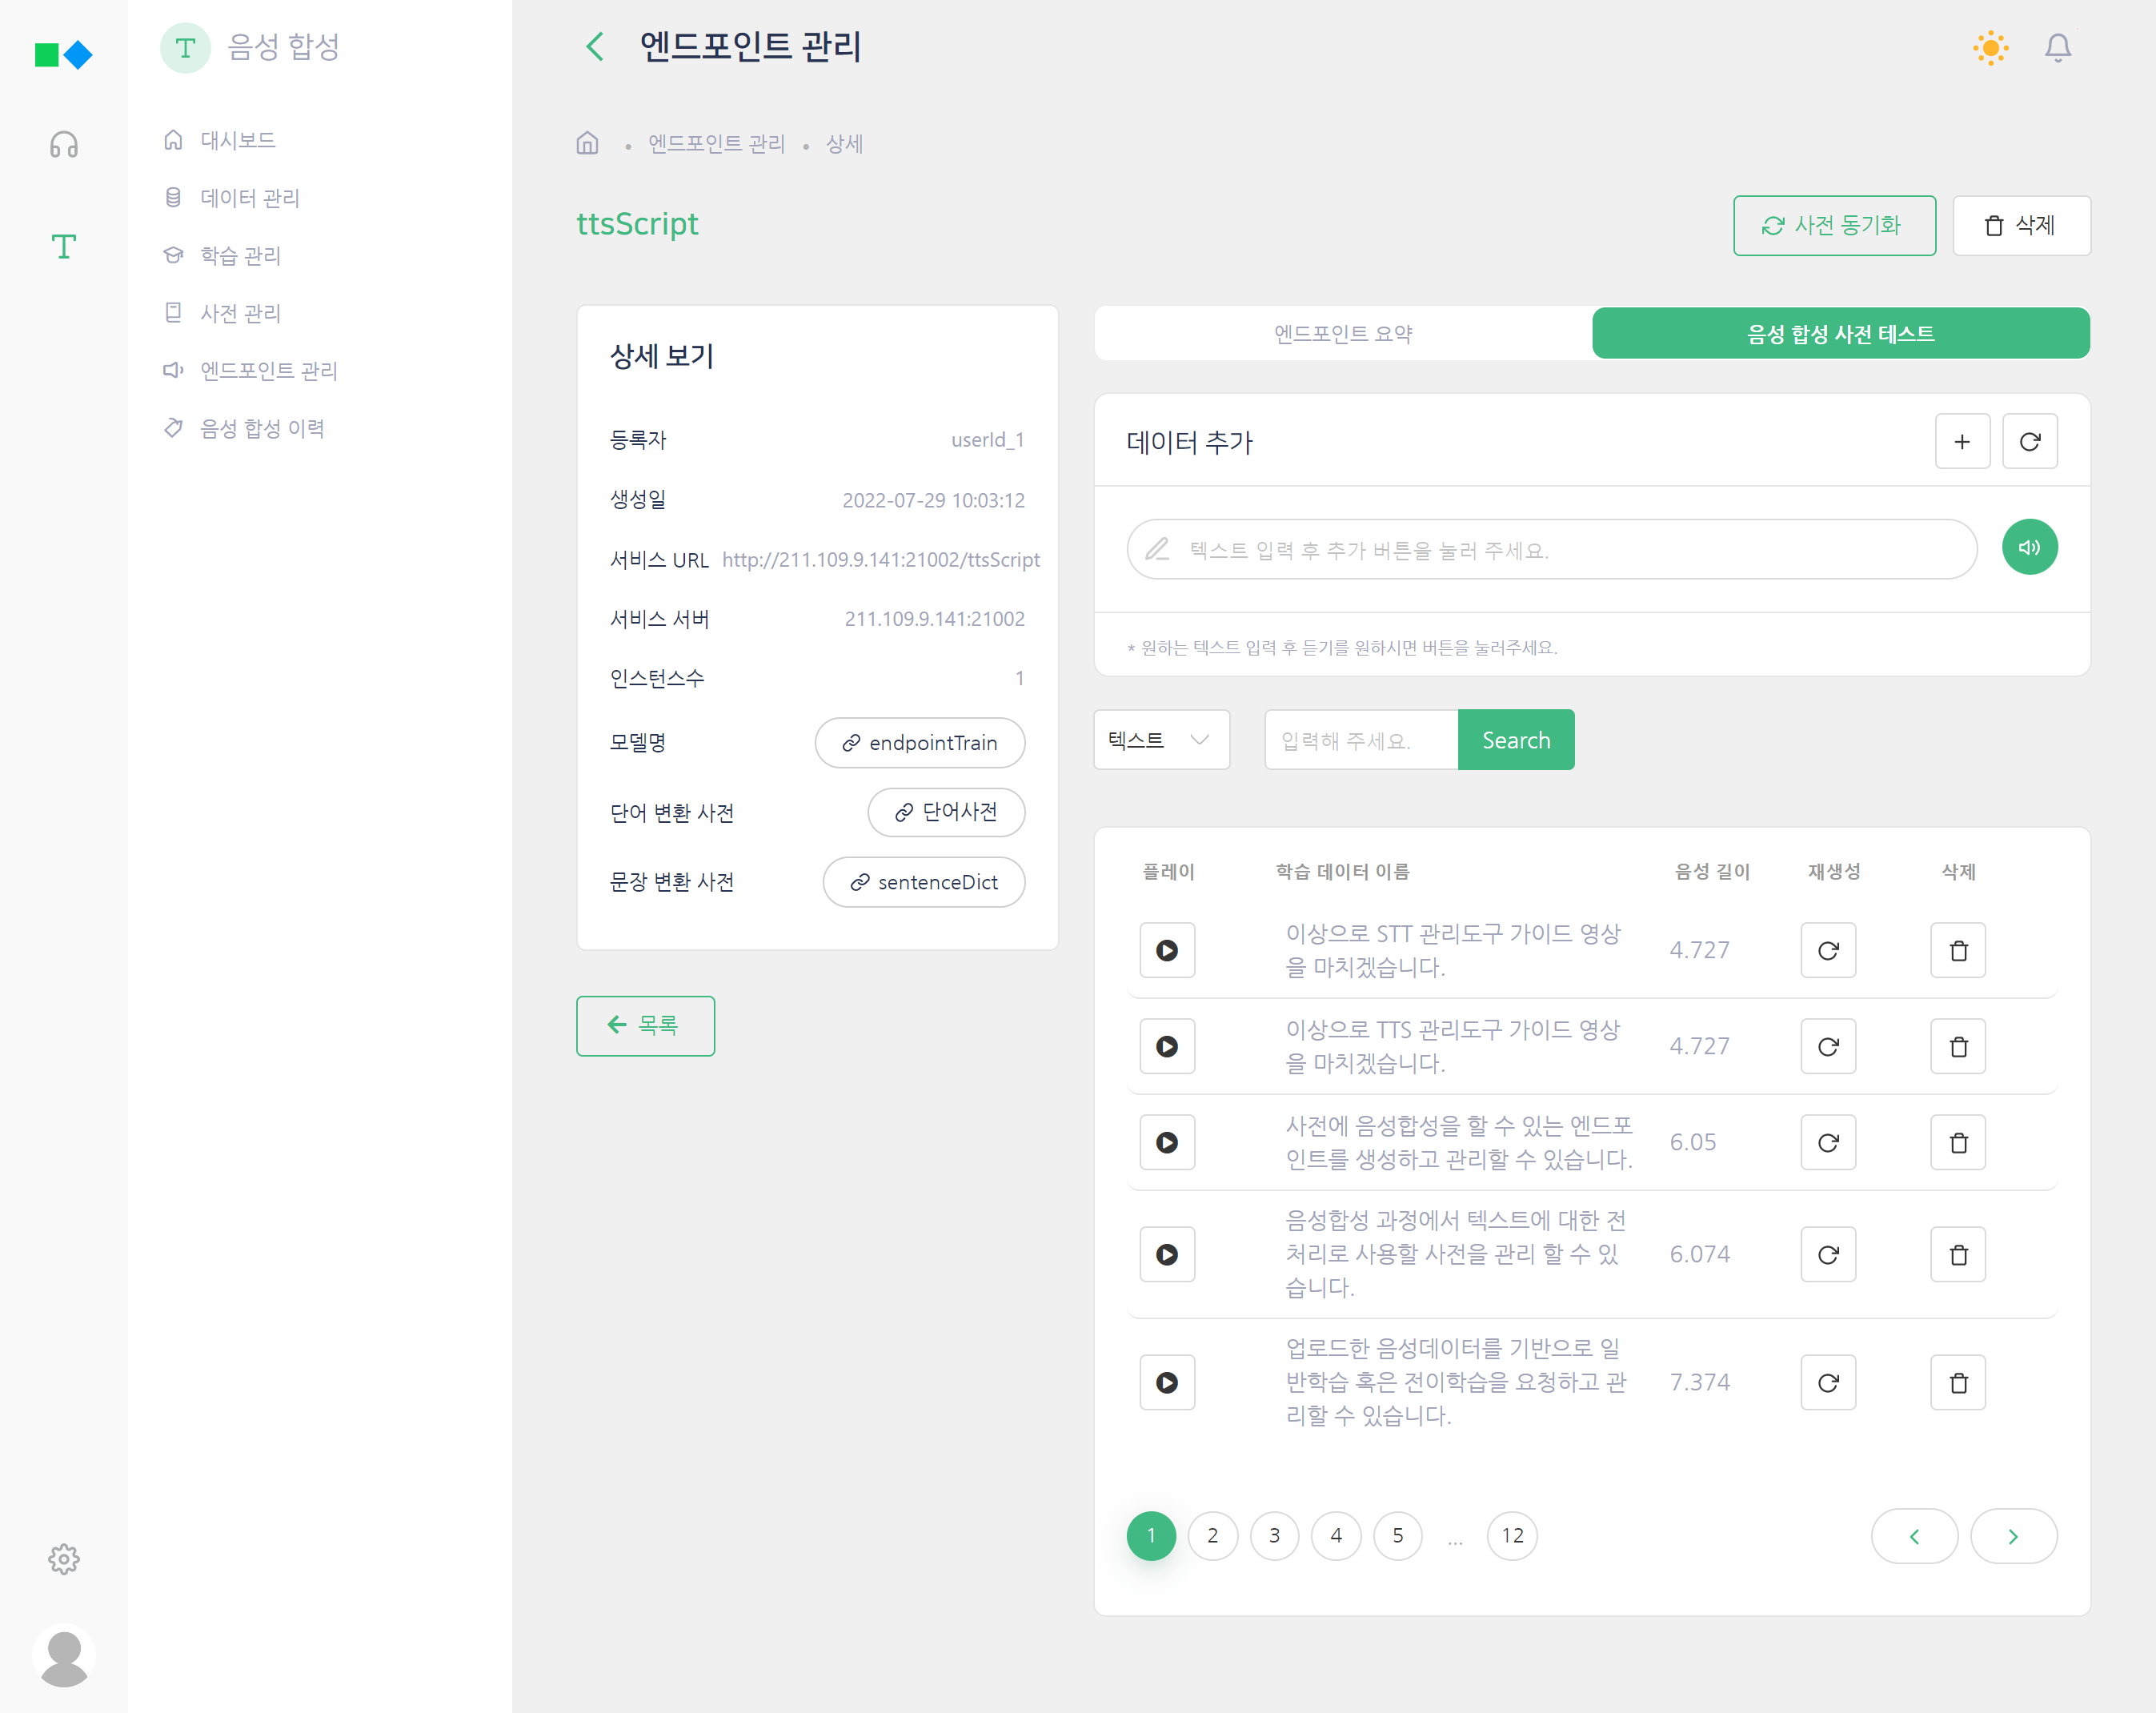The width and height of the screenshot is (2156, 1713).
Task: Click the plus icon in 데이터 추가 panel
Action: [x=1961, y=441]
